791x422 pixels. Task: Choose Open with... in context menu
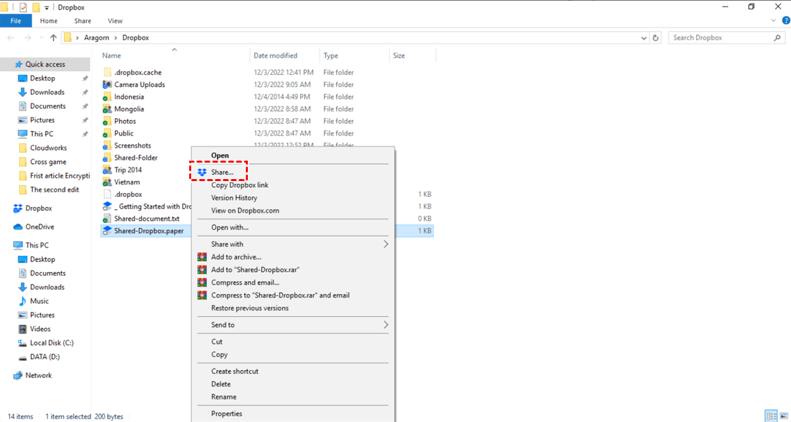[x=230, y=227]
